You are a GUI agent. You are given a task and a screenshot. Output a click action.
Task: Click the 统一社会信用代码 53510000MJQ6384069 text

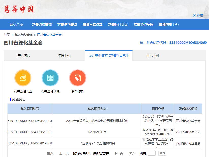(x=173, y=43)
